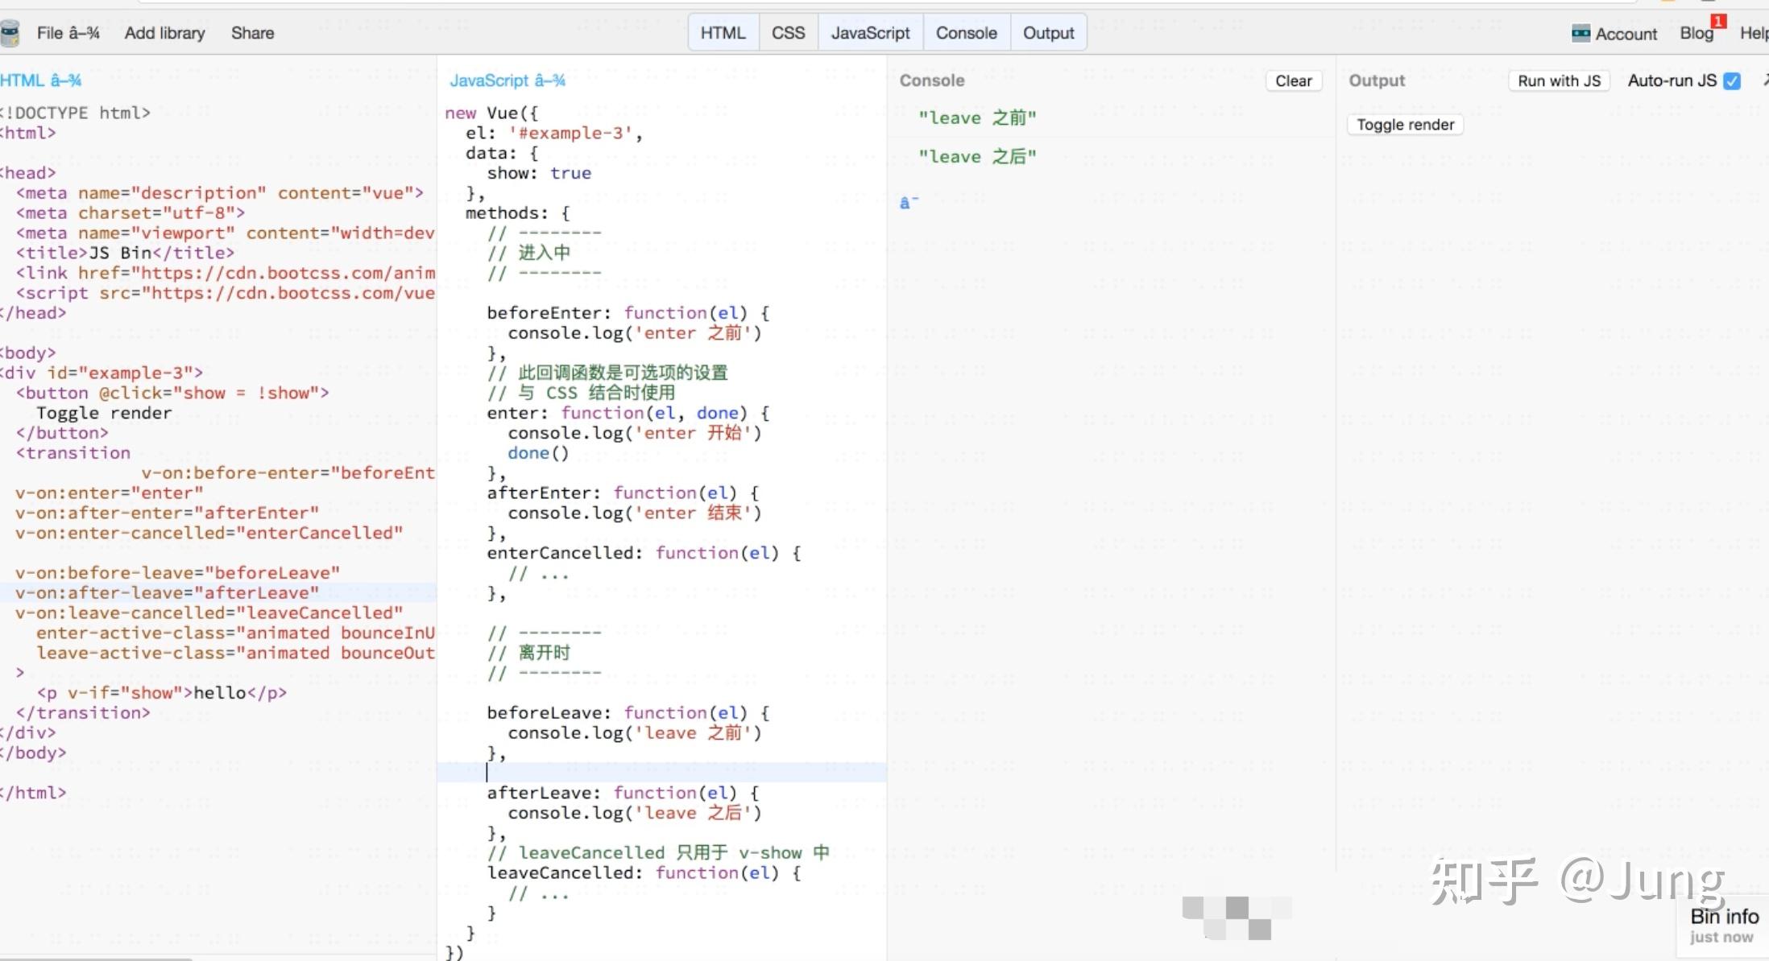1769x961 pixels.
Task: Toggle the Console panel button
Action: click(966, 33)
